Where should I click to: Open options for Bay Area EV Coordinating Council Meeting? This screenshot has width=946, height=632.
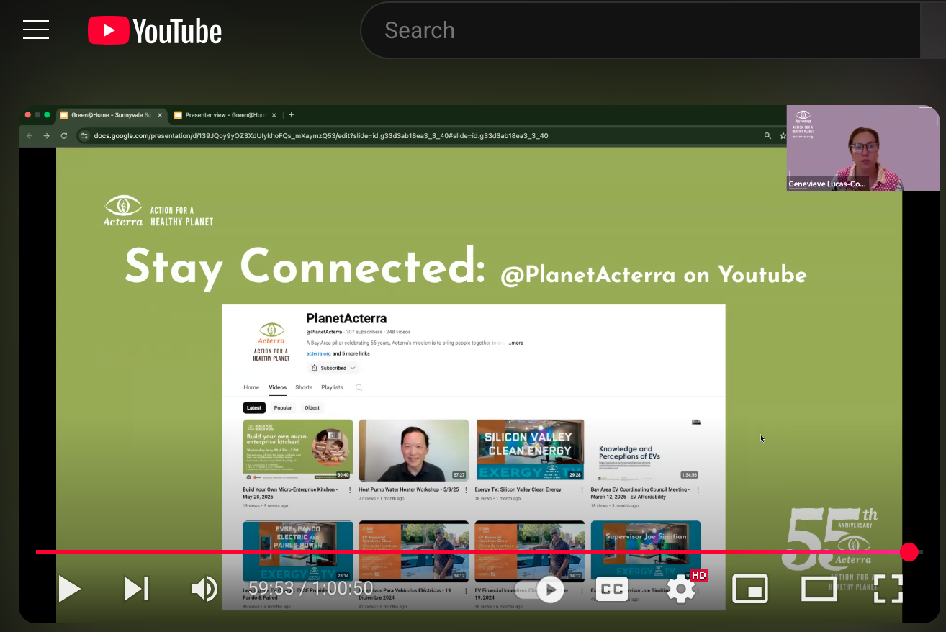point(698,490)
